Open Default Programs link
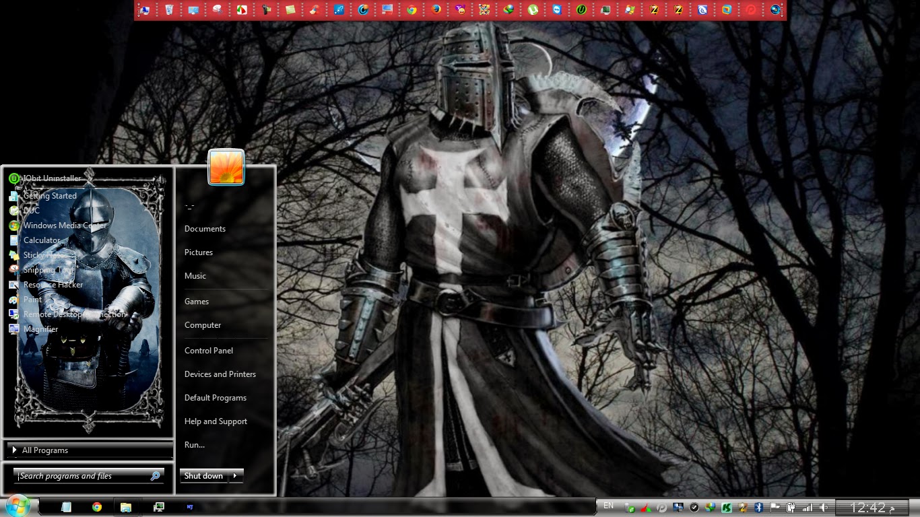The image size is (920, 517). click(x=216, y=398)
